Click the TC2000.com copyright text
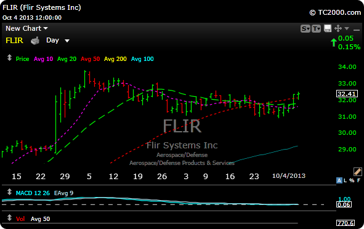Screen dimensions: 364x229 point(335,12)
